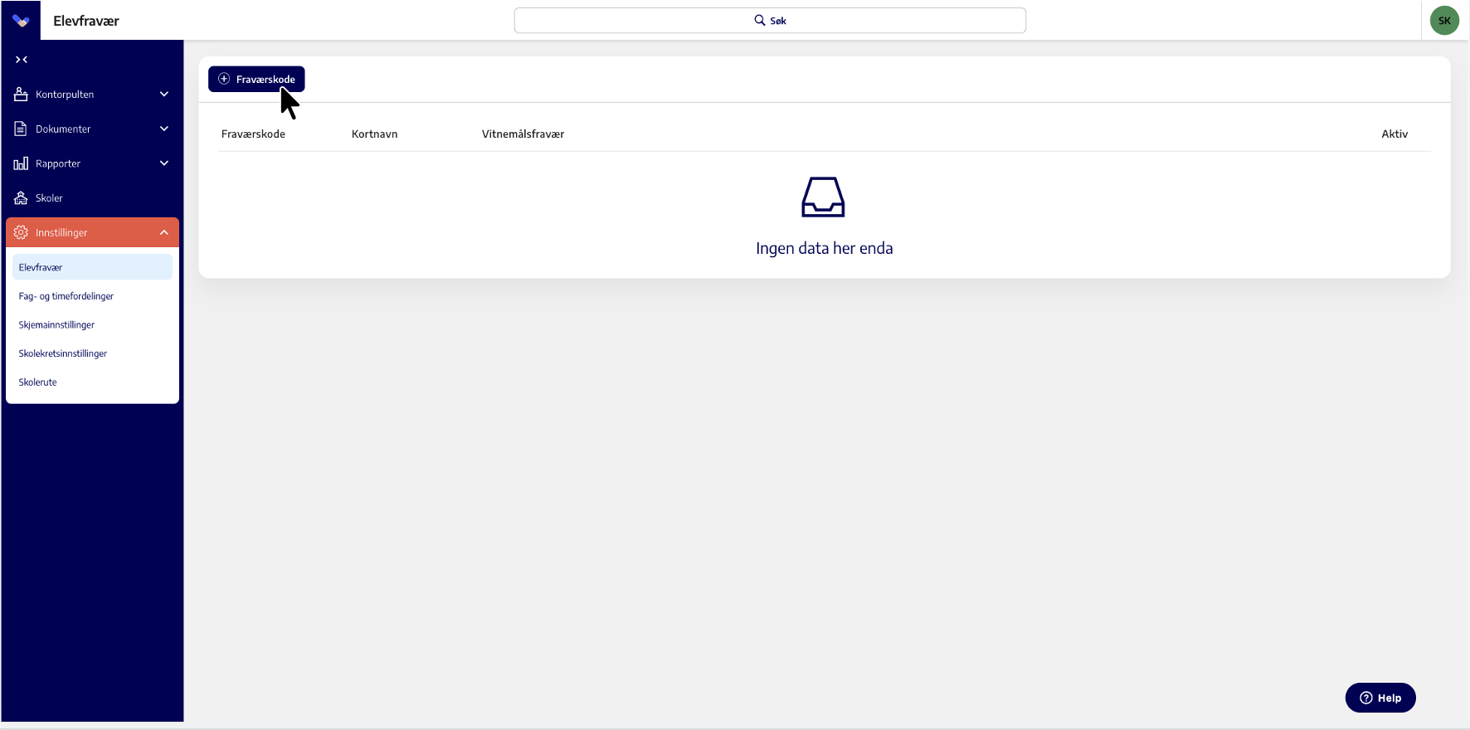Screen dimensions: 1470x730
Task: Open Fag- og timefordelinger settings
Action: pyautogui.click(x=66, y=296)
